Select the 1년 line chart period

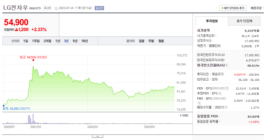coord(58,41)
